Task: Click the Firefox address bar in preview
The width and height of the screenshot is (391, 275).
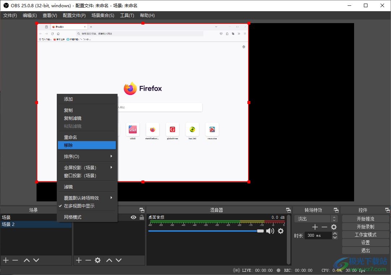Action: pos(140,34)
